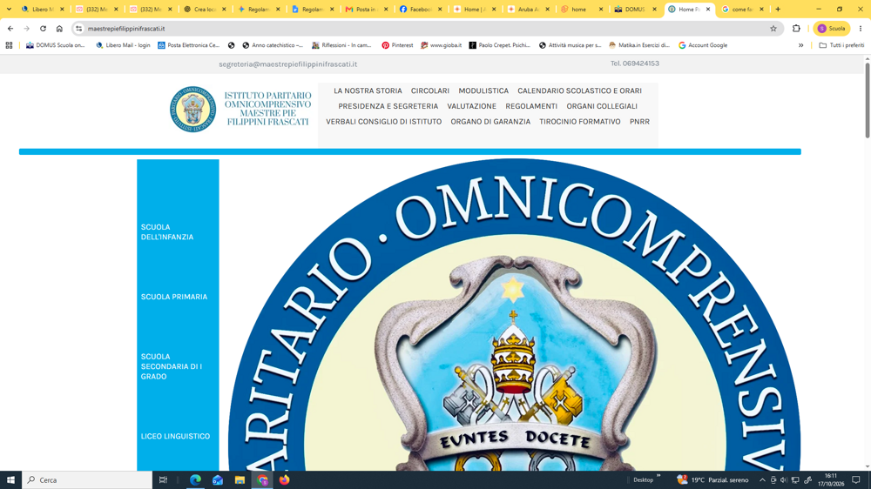Select SCUOLA SECONDARIA DI I GRADO

(x=172, y=366)
